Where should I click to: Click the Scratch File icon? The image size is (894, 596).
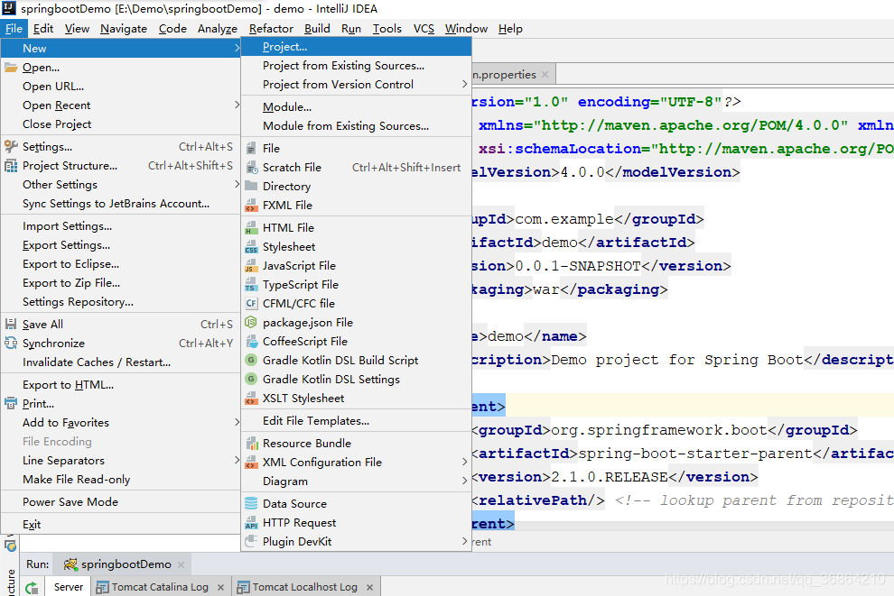coord(251,168)
